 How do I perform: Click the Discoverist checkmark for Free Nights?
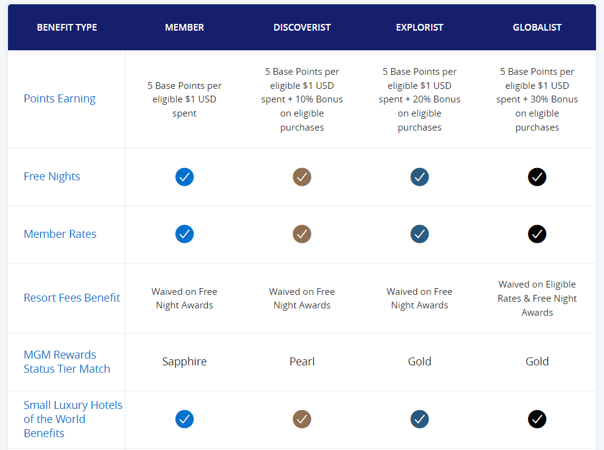pos(302,177)
